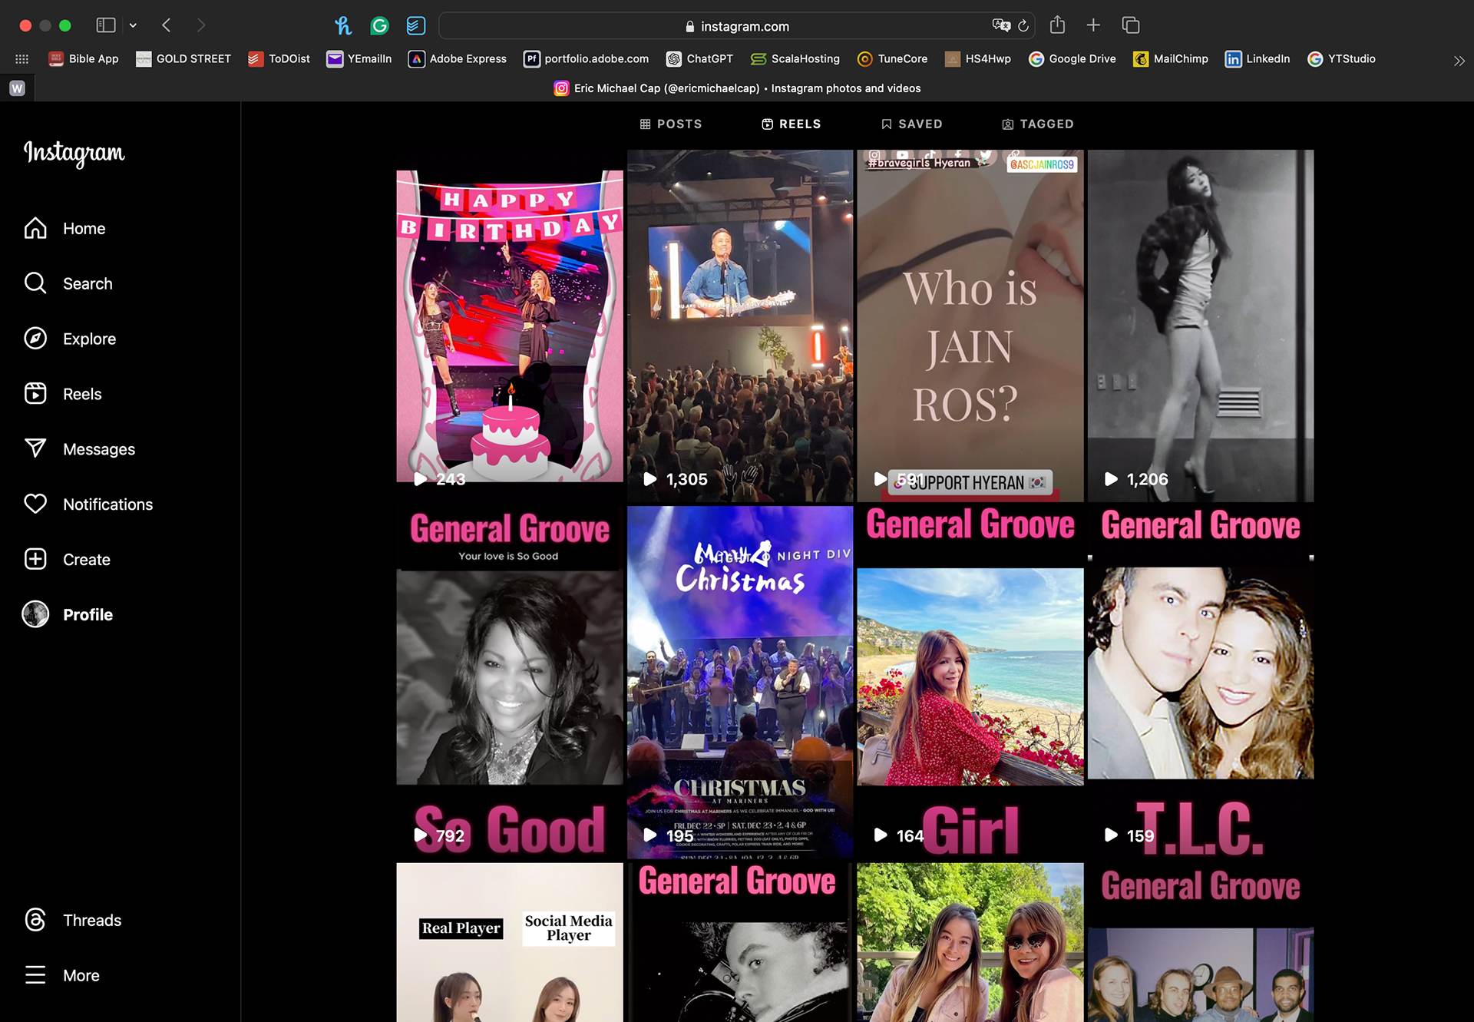Click the Safari forward arrow

pos(201,25)
